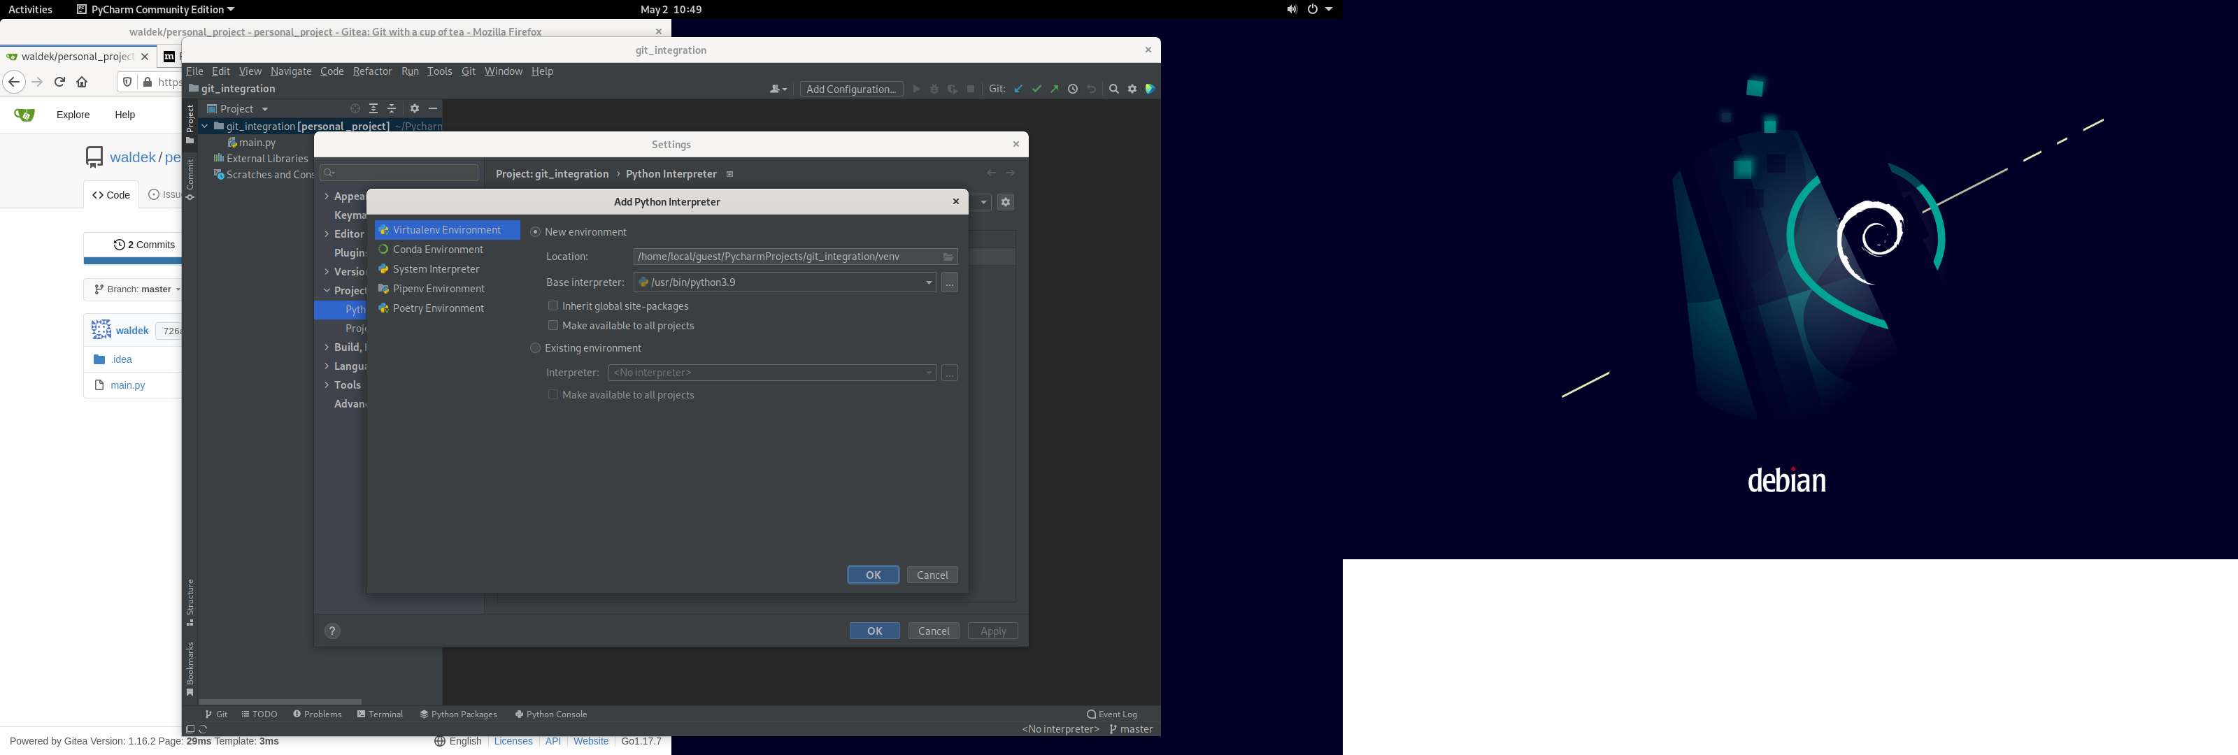The image size is (2238, 755).
Task: Select System Interpreter option
Action: [x=435, y=268]
